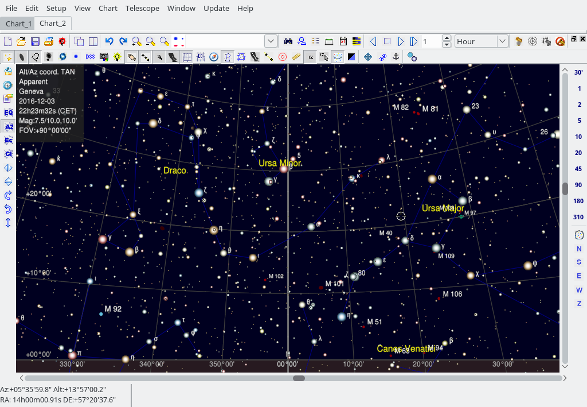Toggle constellation boundaries
This screenshot has width=587, height=407.
click(241, 57)
